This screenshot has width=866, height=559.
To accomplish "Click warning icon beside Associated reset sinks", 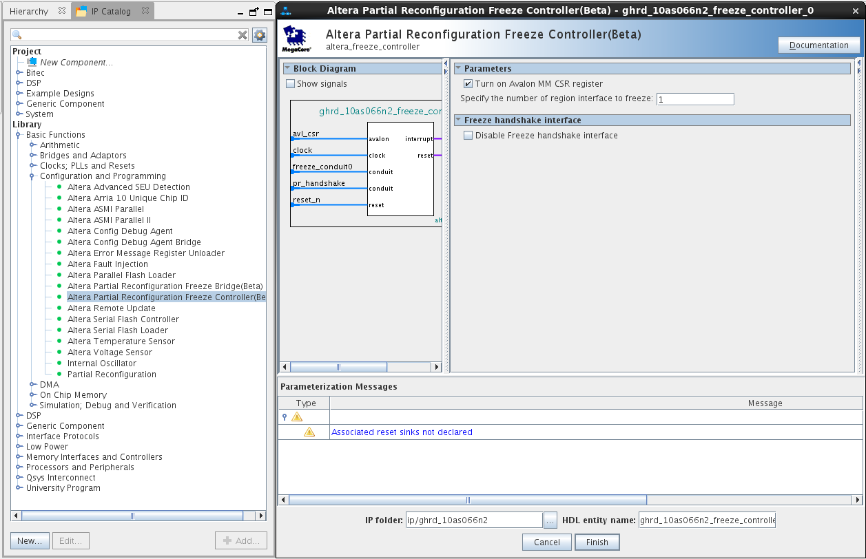I will click(x=309, y=432).
